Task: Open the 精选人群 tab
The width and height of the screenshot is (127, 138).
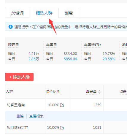Action: click(44, 13)
